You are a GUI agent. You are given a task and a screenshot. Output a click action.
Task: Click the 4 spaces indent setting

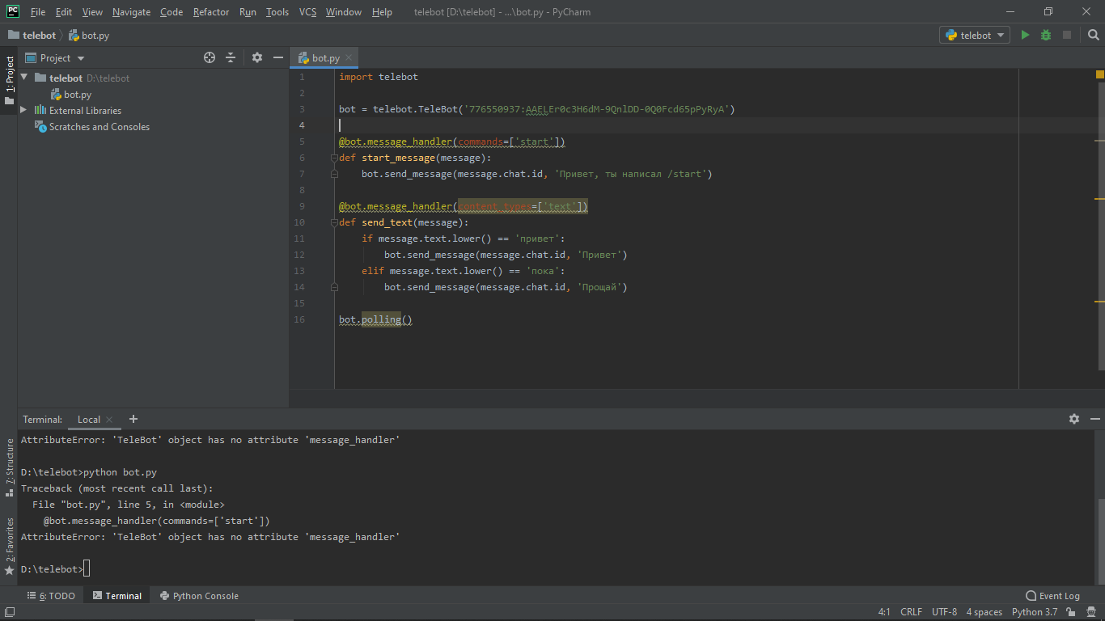click(x=984, y=612)
